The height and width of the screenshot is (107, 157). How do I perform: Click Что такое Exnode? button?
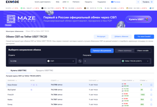click(x=144, y=37)
